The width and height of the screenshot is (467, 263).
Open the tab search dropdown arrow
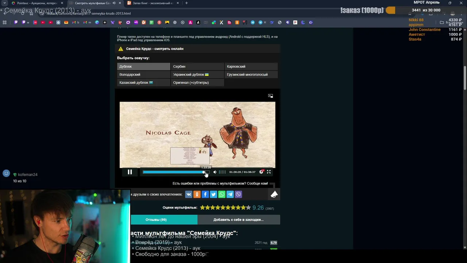(4, 3)
